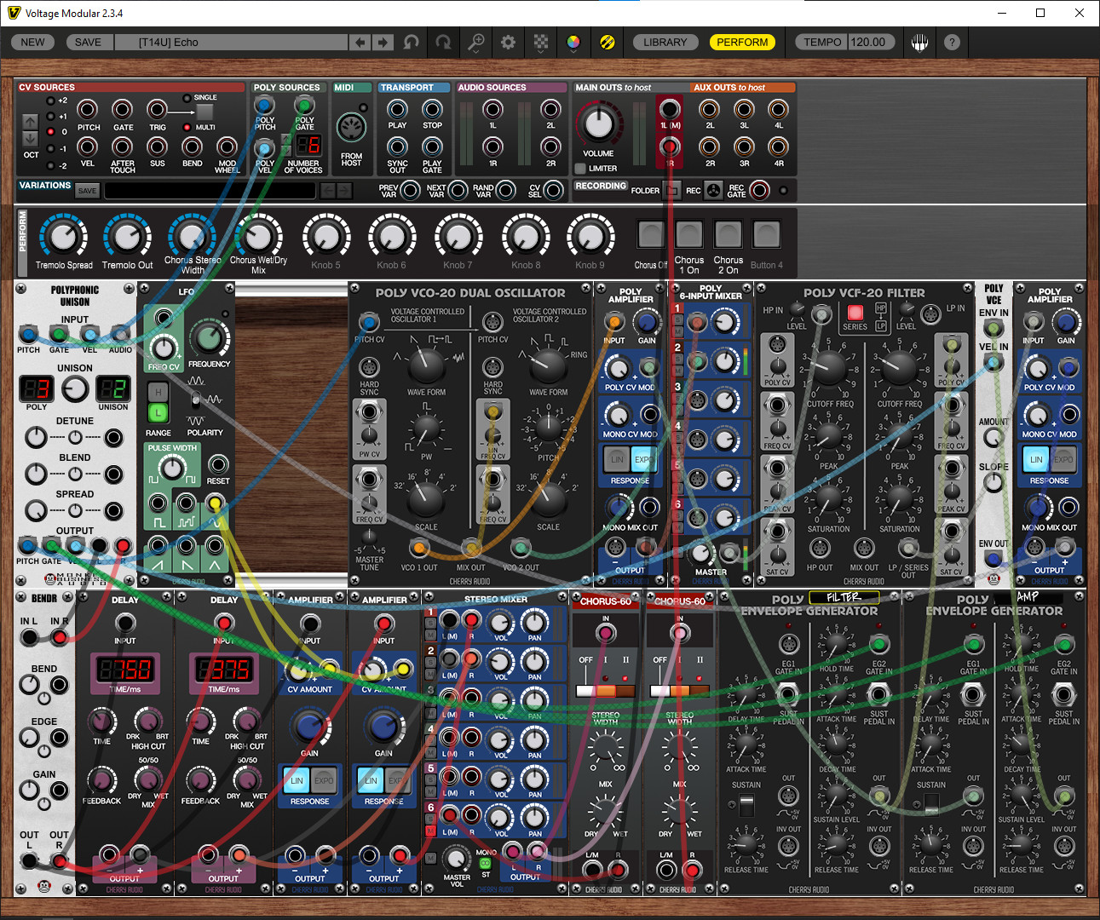Select the L range button on LFO
Image resolution: width=1100 pixels, height=920 pixels.
click(x=158, y=413)
